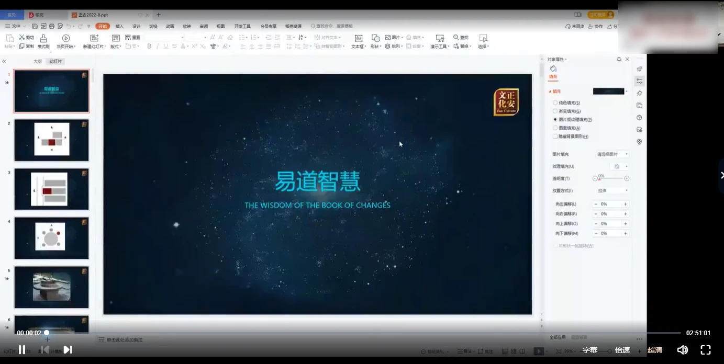724x364 pixels.
Task: Click the Save icon in quick access bar
Action: [x=35, y=26]
